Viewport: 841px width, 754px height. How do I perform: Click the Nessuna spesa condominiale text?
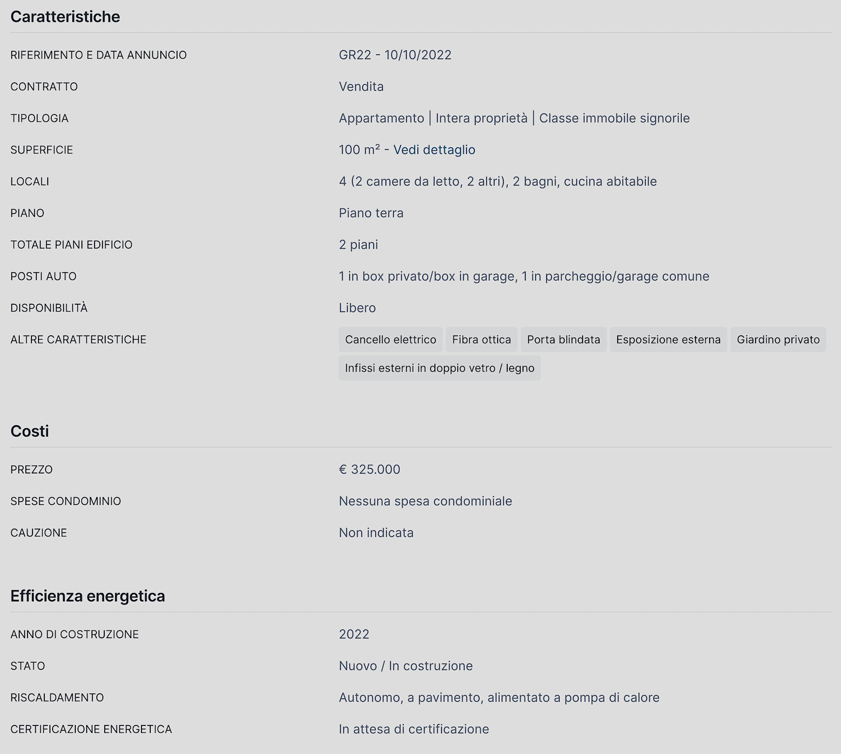[425, 501]
